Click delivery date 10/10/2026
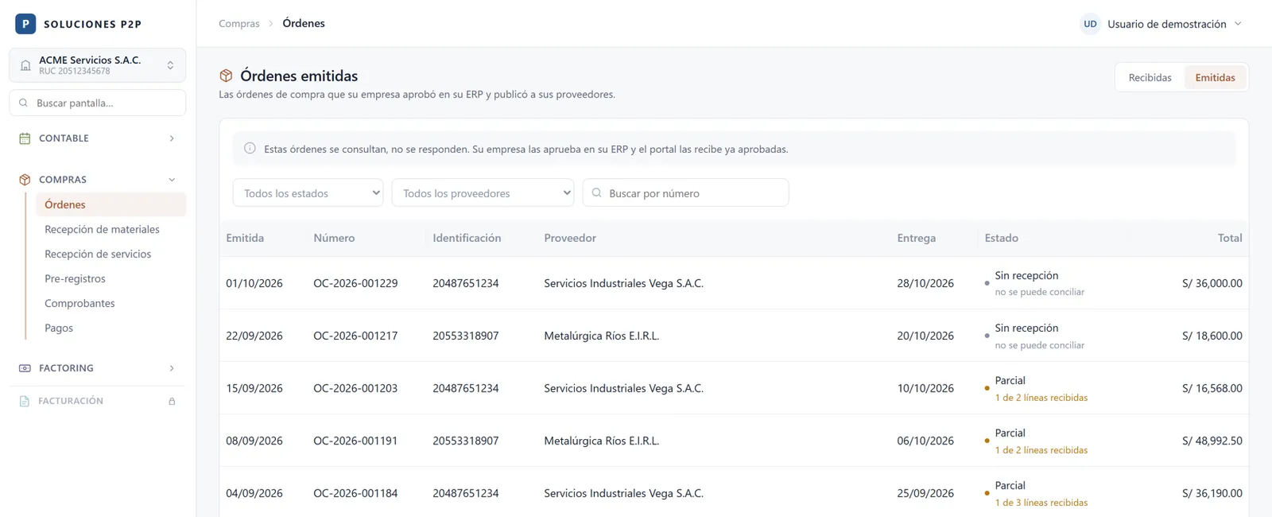The height and width of the screenshot is (517, 1272). [x=925, y=388]
